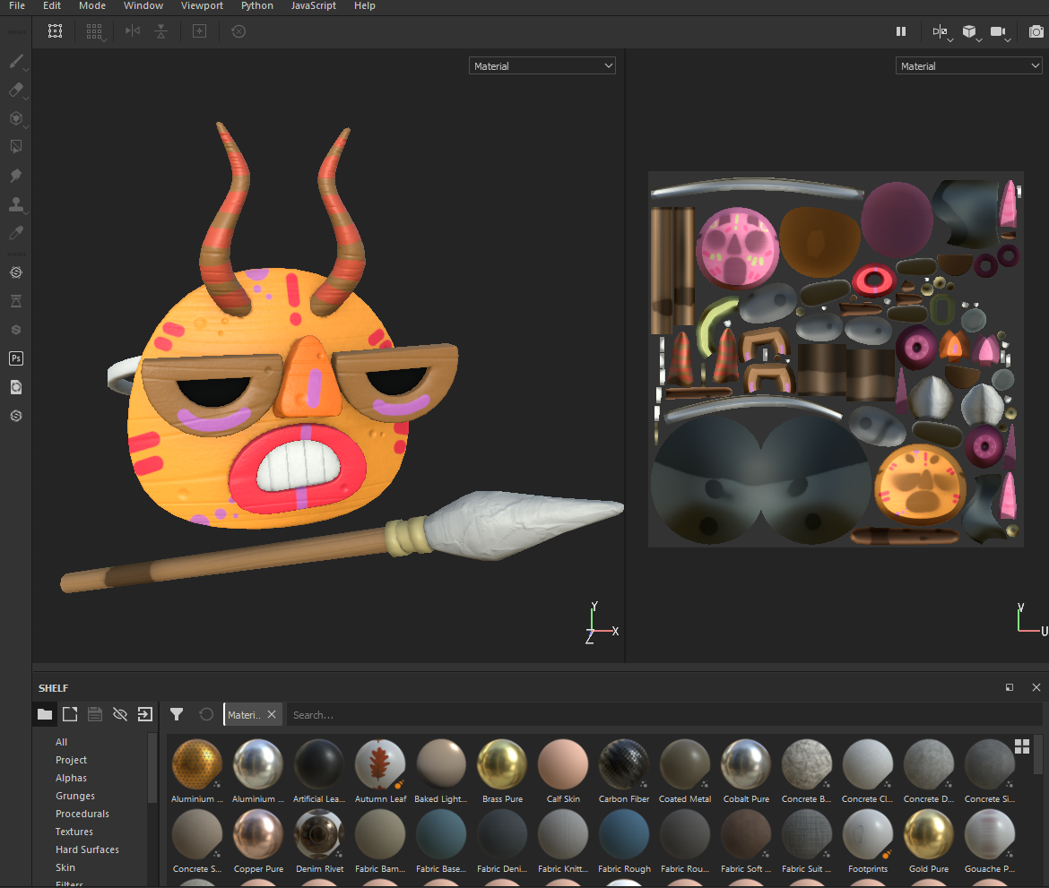This screenshot has width=1049, height=888.
Task: Select the Paint brush tool
Action: click(x=15, y=61)
